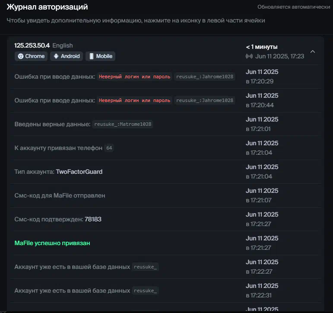The height and width of the screenshot is (313, 333).
Task: Click first red "Неверный логин или пароль" error tag
Action: (x=135, y=77)
